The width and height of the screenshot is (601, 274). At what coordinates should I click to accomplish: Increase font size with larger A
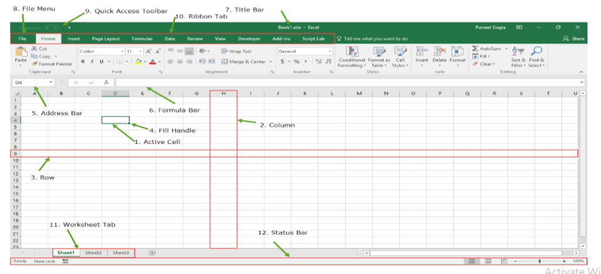pyautogui.click(x=148, y=51)
